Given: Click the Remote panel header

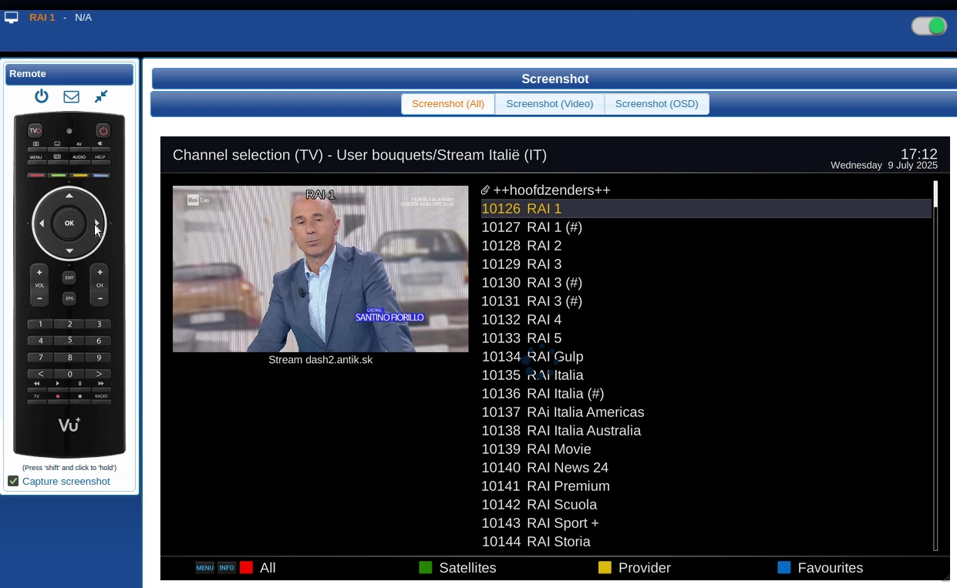Looking at the screenshot, I should pyautogui.click(x=69, y=74).
